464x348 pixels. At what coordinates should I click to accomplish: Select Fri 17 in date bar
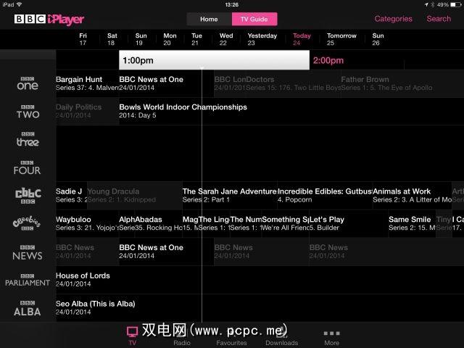(x=83, y=39)
